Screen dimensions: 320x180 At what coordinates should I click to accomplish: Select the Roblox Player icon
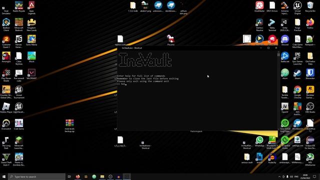[x=6, y=107]
